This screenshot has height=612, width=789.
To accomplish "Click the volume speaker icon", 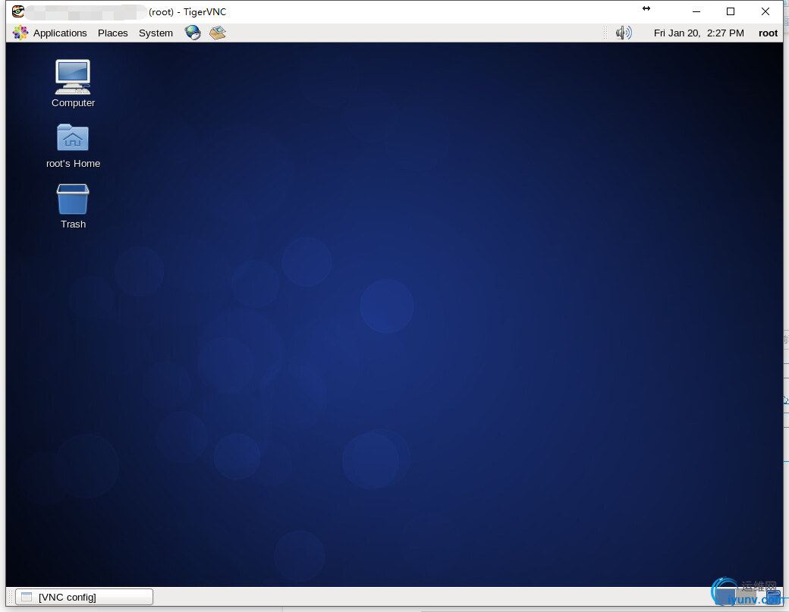I will (624, 33).
